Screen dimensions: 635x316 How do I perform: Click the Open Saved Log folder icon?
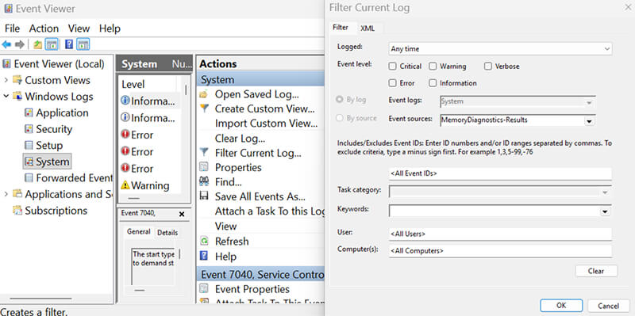point(204,94)
